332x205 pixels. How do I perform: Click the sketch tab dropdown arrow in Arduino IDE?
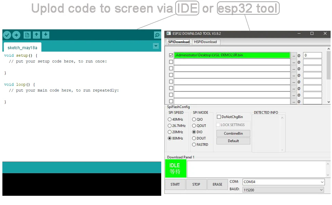click(156, 46)
